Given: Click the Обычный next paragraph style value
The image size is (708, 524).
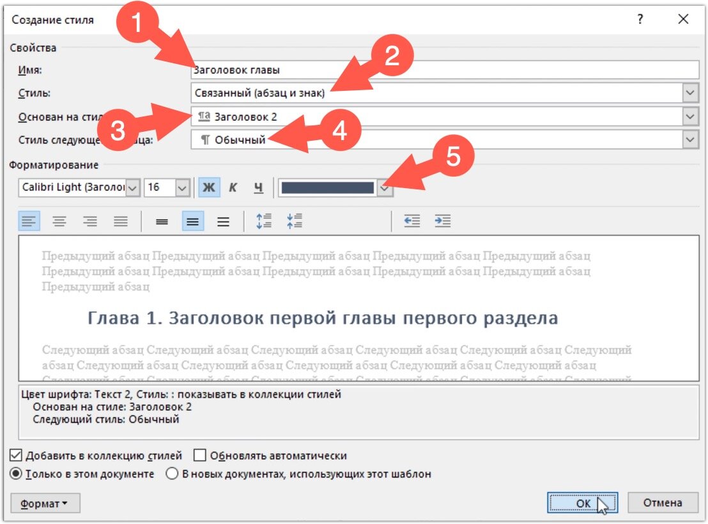Looking at the screenshot, I should 240,140.
